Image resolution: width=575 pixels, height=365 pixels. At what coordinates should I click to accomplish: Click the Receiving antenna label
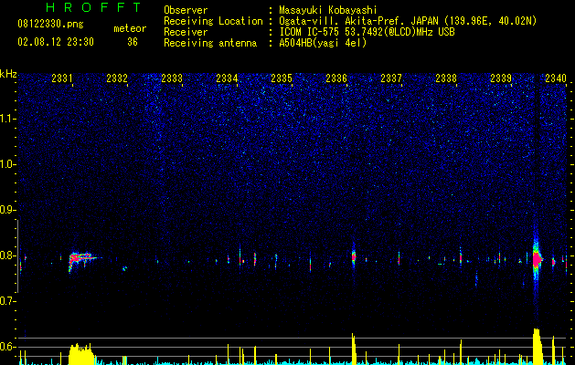[x=210, y=43]
